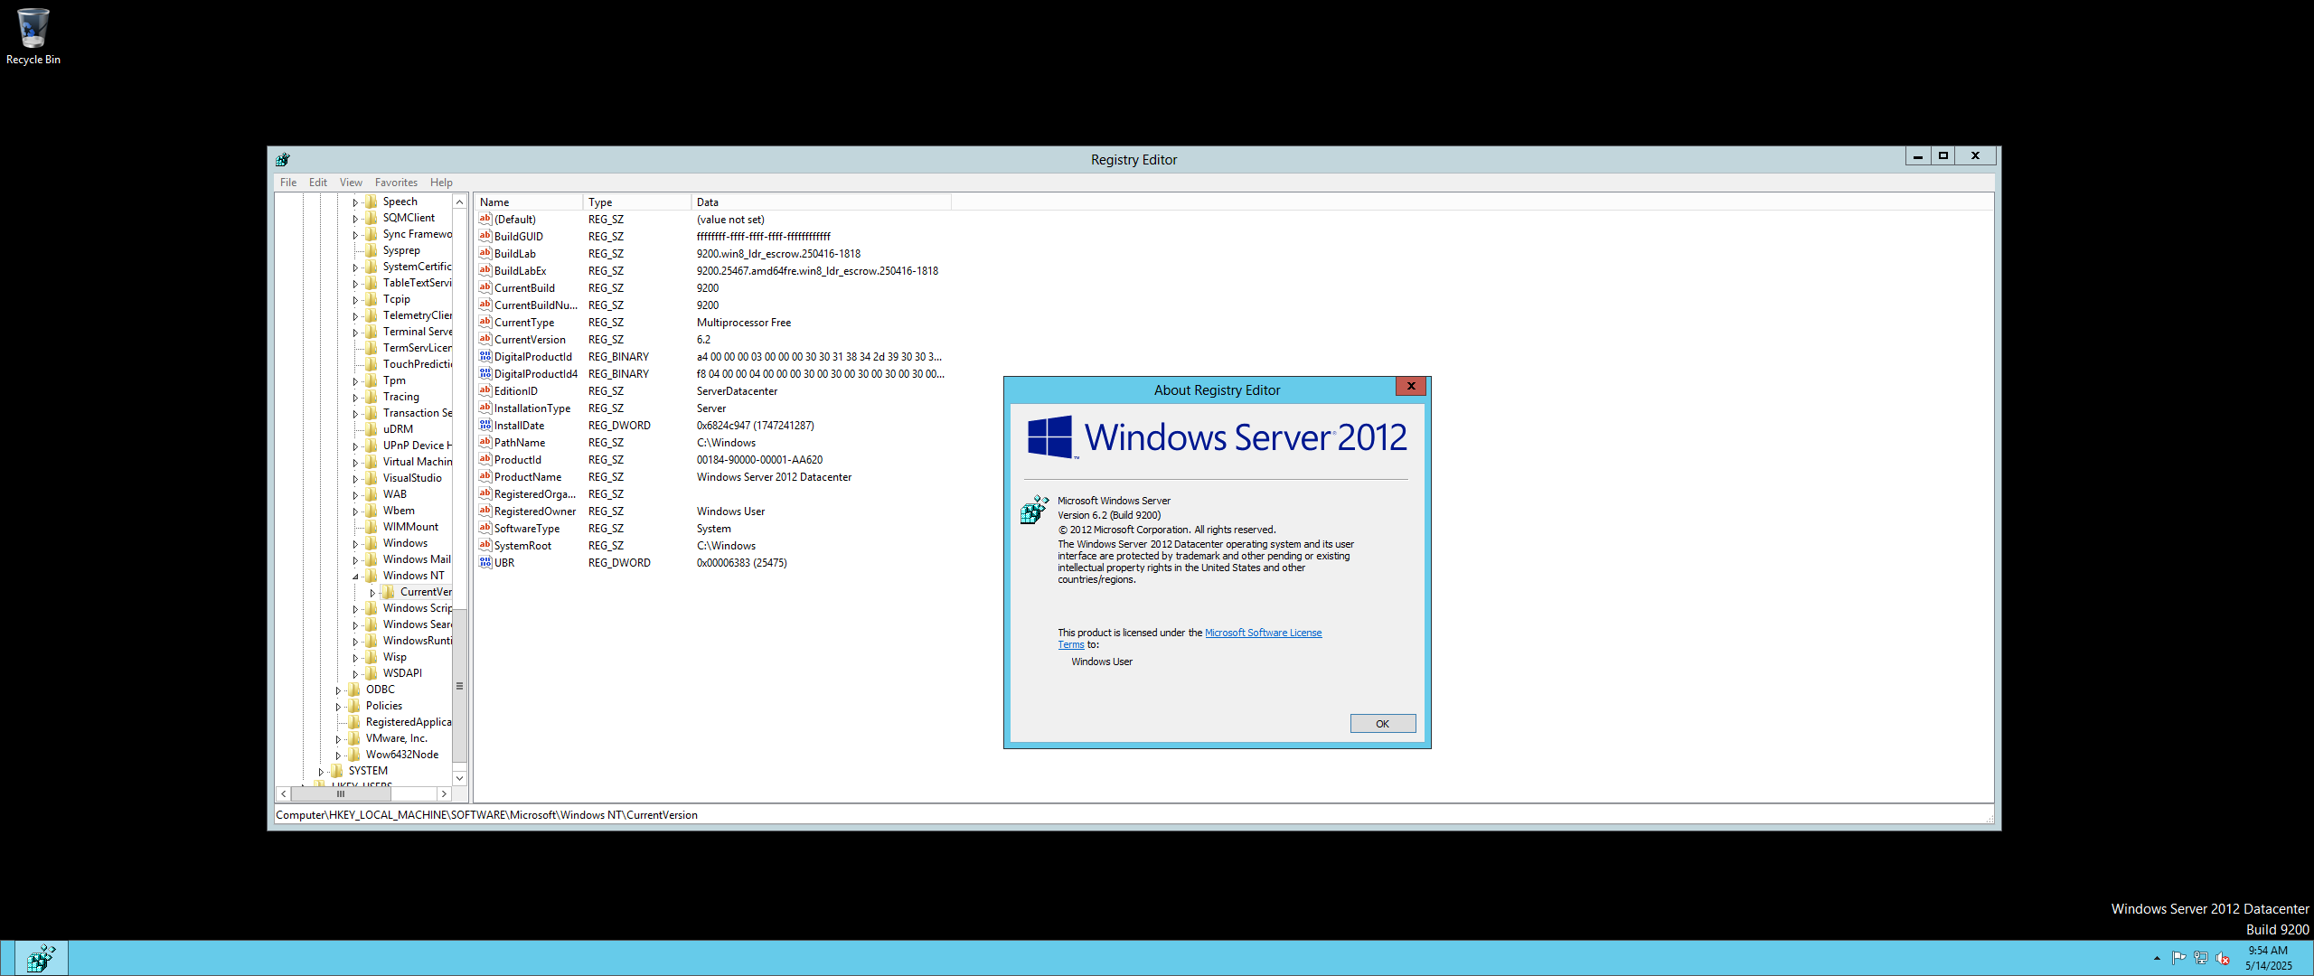
Task: Click the Tracing folder icon
Action: [372, 397]
